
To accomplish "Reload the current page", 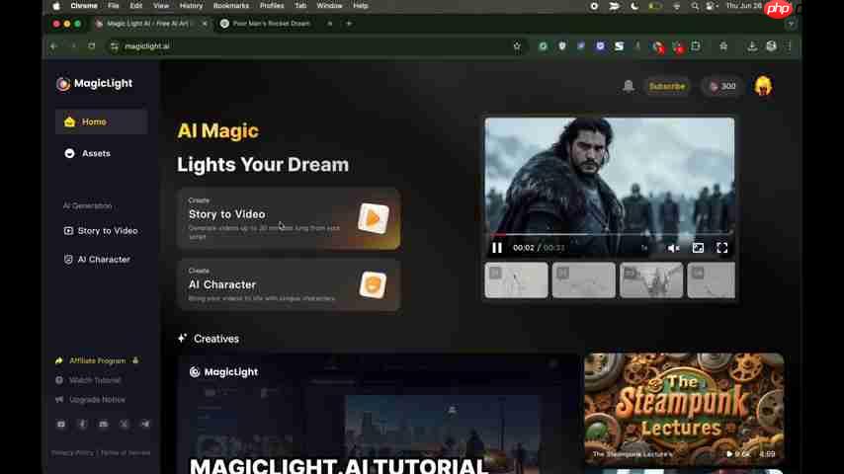I will [x=92, y=46].
